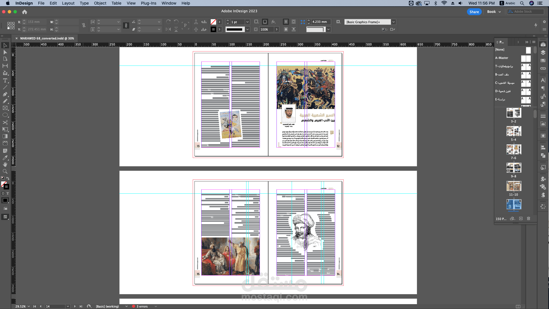Swap fill and stroke colors
Image resolution: width=549 pixels, height=309 pixels.
coord(8,178)
